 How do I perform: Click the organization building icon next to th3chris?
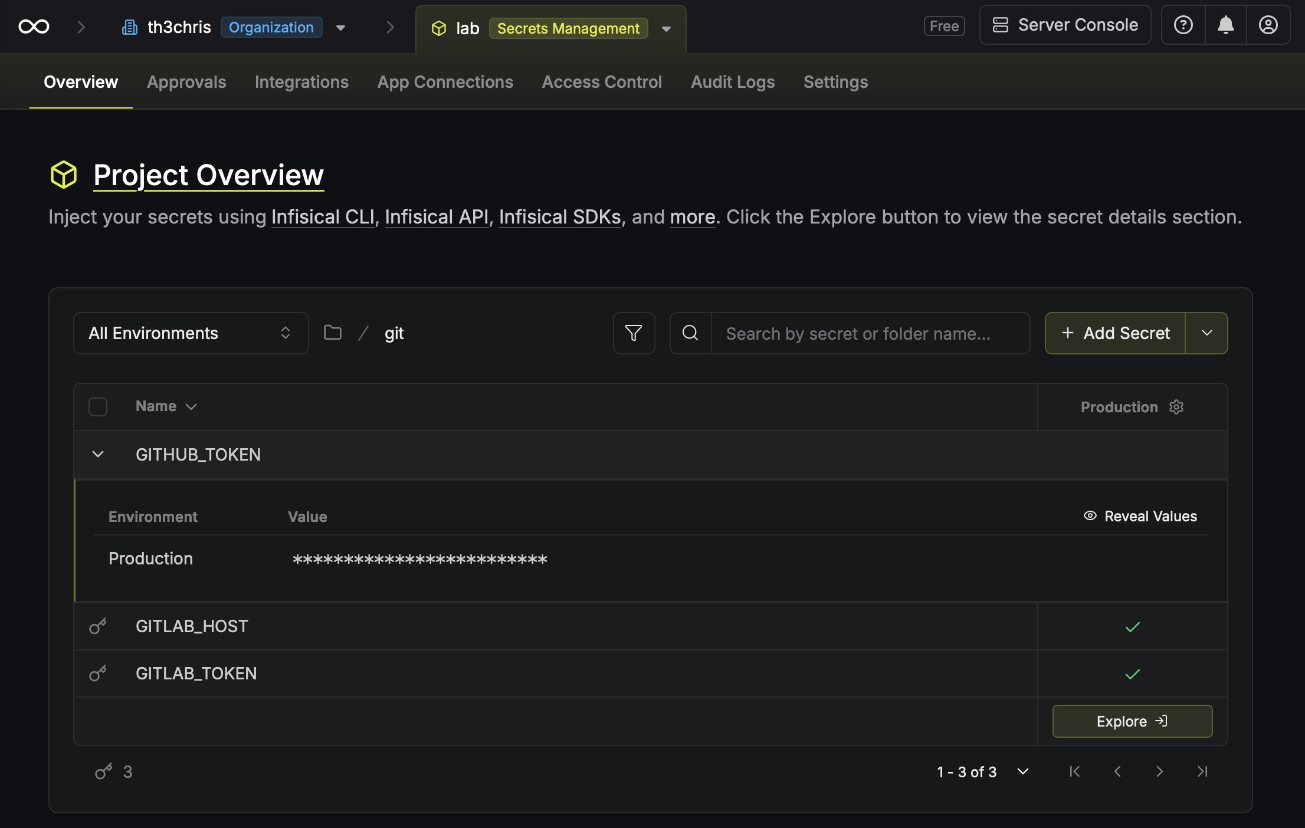130,27
